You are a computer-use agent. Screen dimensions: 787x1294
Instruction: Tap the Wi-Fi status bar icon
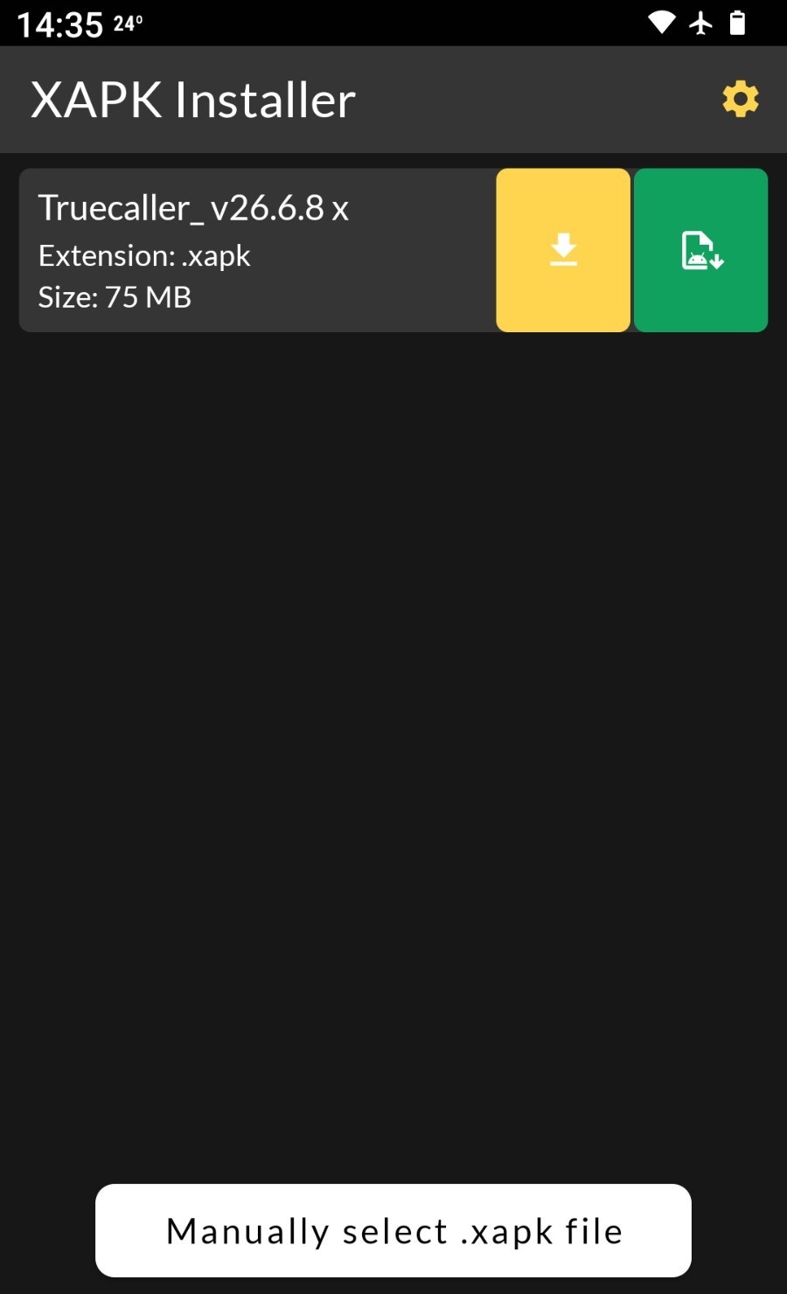click(661, 23)
